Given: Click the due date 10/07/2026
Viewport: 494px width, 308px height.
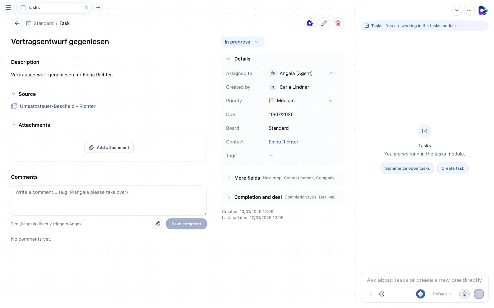Looking at the screenshot, I should pos(281,114).
